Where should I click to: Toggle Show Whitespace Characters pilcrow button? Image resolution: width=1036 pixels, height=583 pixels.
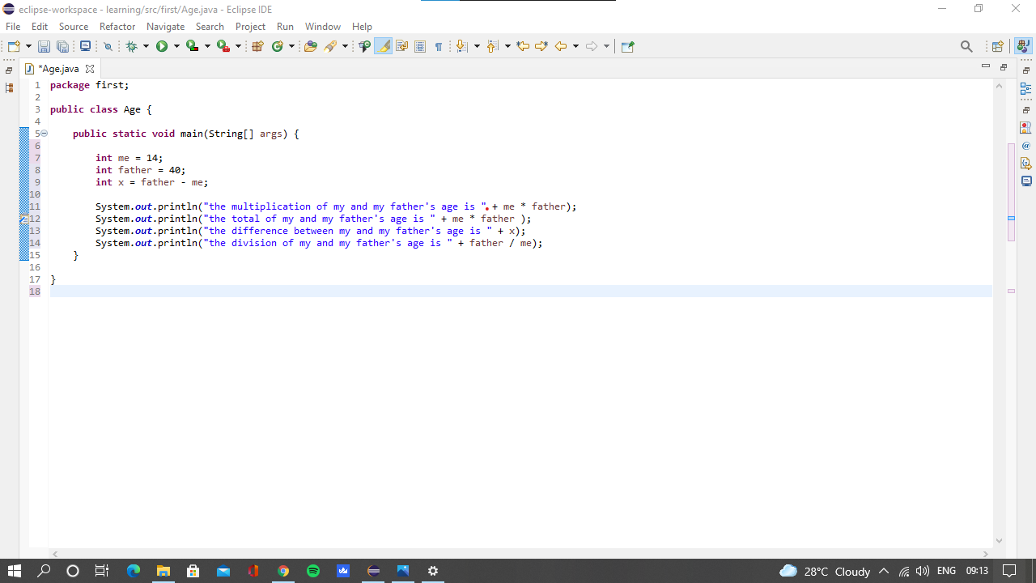[439, 46]
